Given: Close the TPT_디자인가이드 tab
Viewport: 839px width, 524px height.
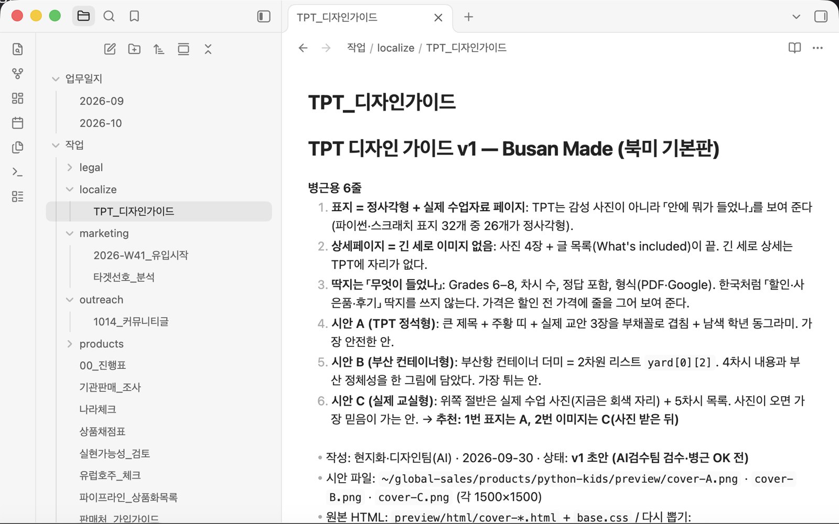Looking at the screenshot, I should (438, 17).
